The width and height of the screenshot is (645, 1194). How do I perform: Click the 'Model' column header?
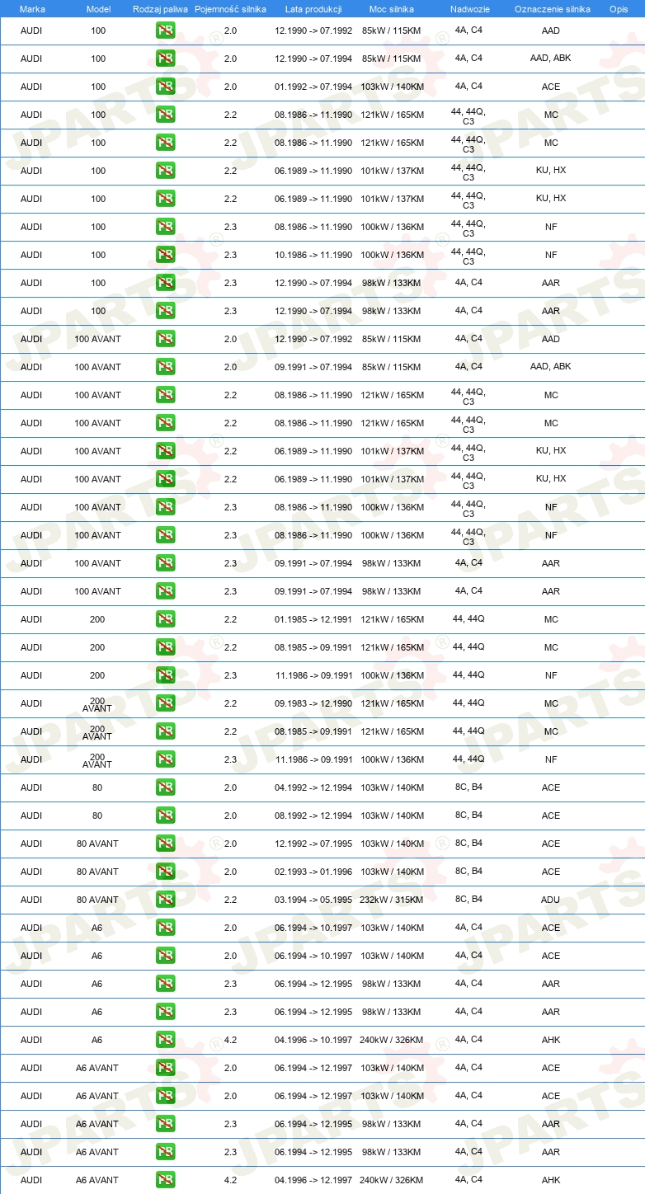tap(98, 9)
